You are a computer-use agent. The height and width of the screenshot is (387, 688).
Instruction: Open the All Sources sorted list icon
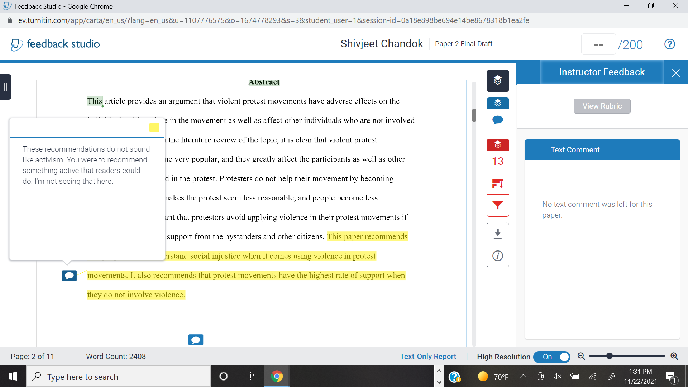498,183
